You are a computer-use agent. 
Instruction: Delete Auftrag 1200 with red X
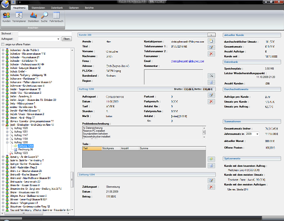click(211, 102)
